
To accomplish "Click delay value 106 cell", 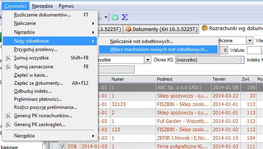I will tap(248, 87).
